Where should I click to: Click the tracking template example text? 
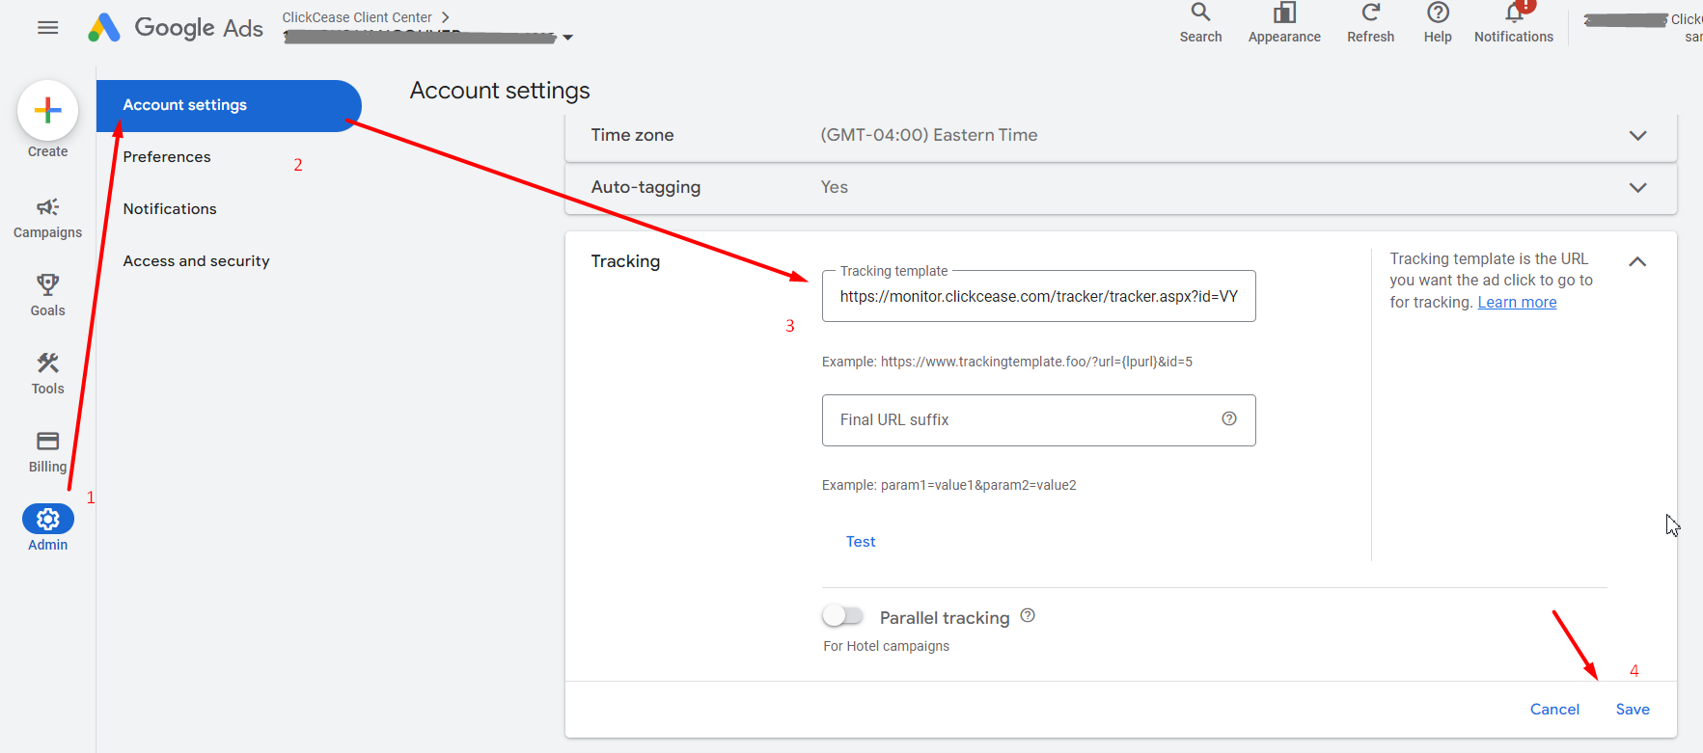(1007, 362)
